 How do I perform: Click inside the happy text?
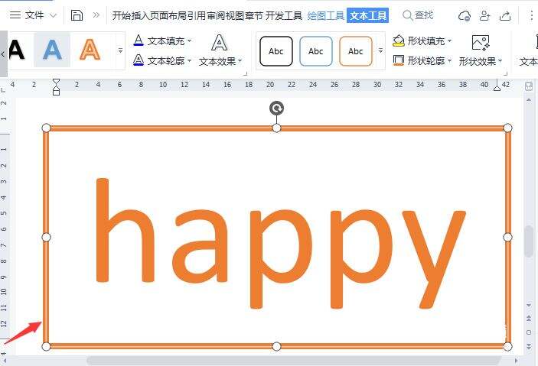tap(280, 243)
